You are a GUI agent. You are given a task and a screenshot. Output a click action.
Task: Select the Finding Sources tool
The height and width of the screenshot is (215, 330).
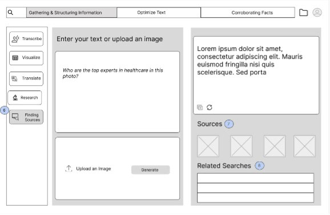(x=26, y=117)
